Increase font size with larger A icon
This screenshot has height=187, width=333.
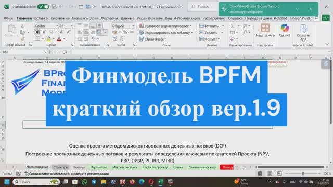pos(61,32)
